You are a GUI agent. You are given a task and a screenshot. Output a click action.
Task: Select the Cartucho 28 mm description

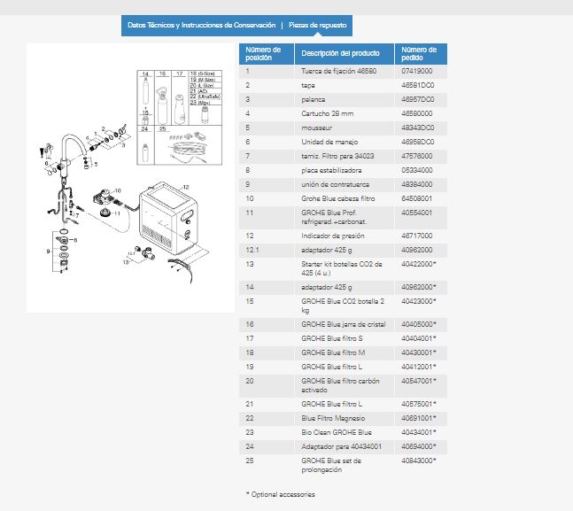tap(328, 113)
